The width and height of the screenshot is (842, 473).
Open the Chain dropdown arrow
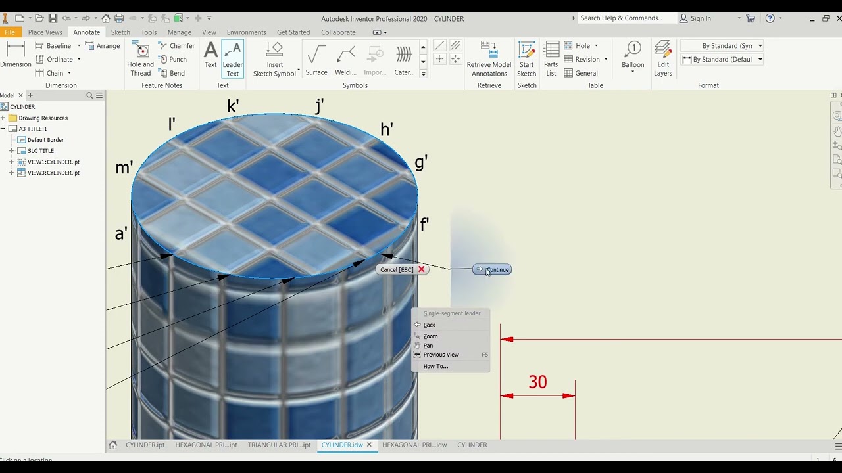tap(69, 73)
